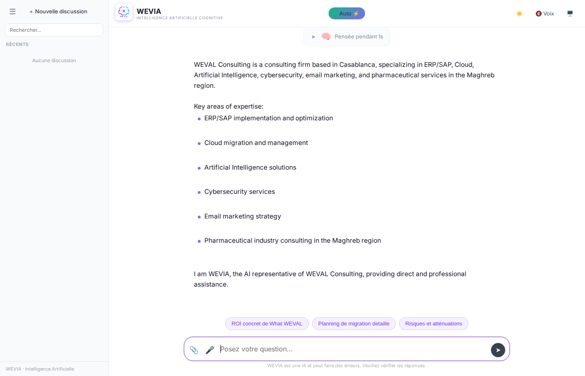Click the monitor display icon
Image resolution: width=585 pixels, height=376 pixels.
[x=570, y=14]
